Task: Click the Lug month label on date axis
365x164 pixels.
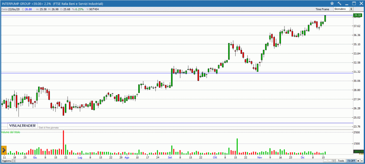Action: pos(80,158)
